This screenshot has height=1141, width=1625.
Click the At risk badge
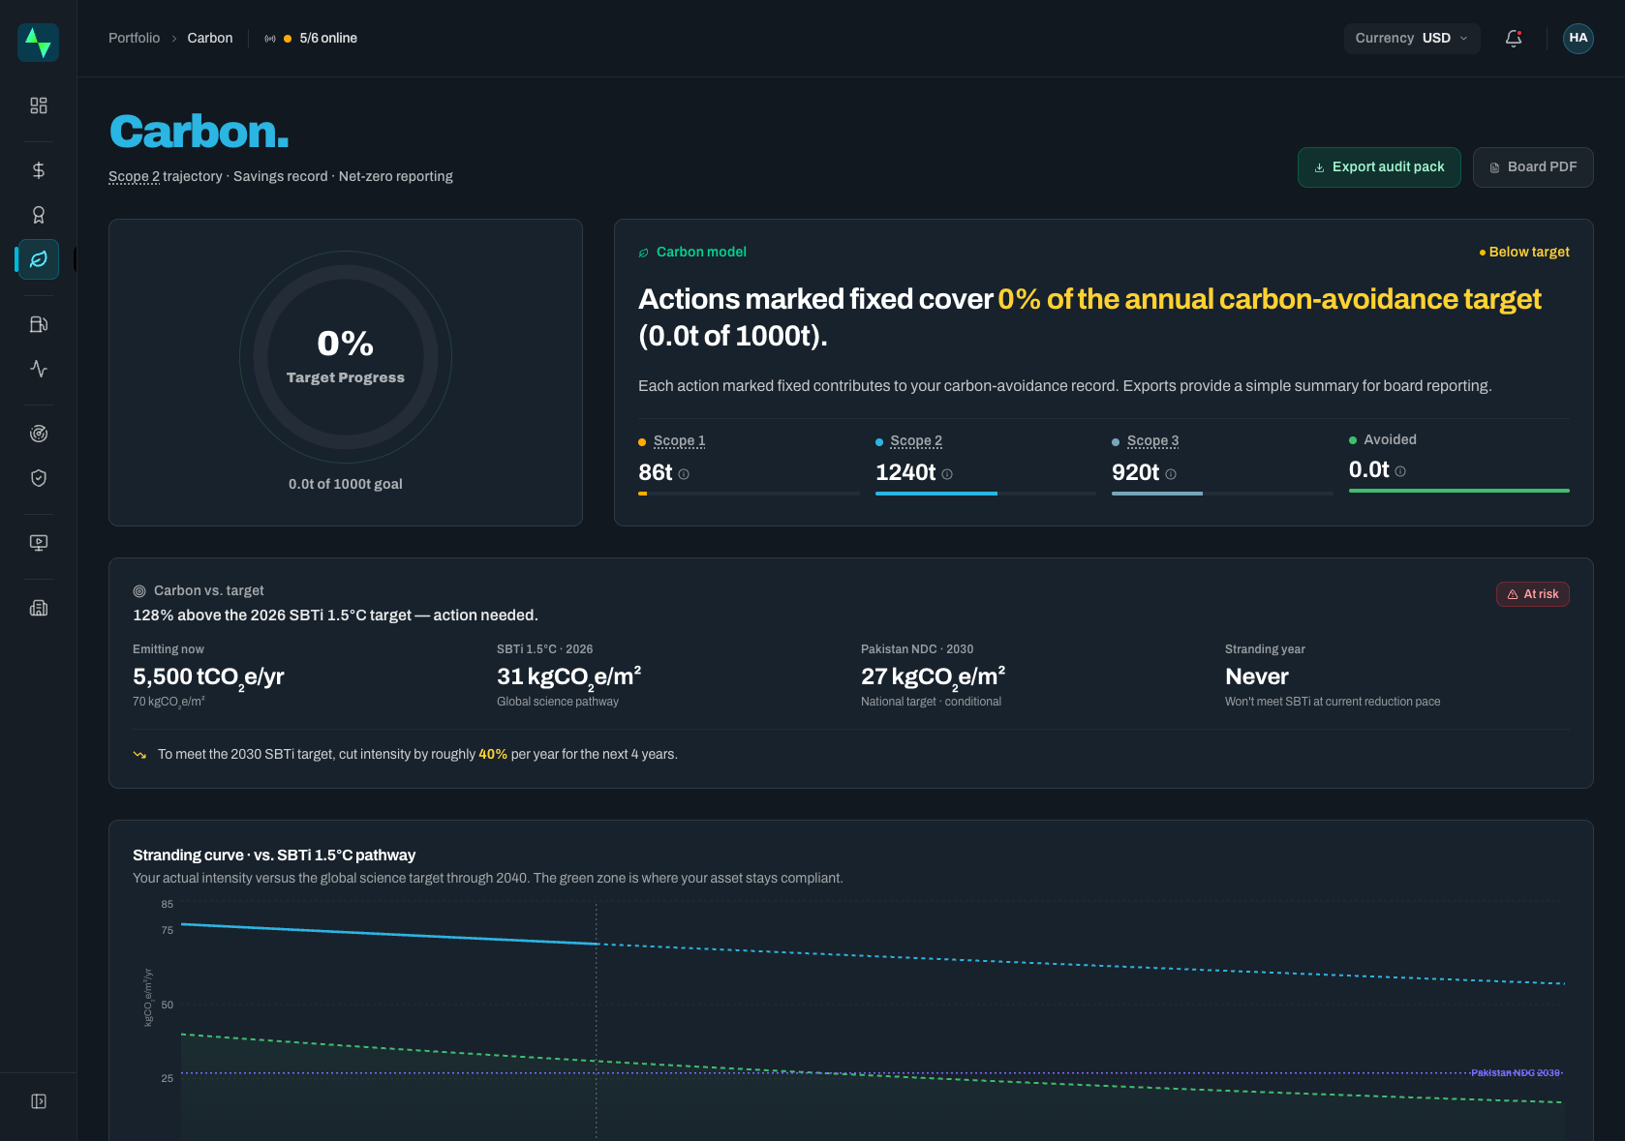click(1533, 594)
